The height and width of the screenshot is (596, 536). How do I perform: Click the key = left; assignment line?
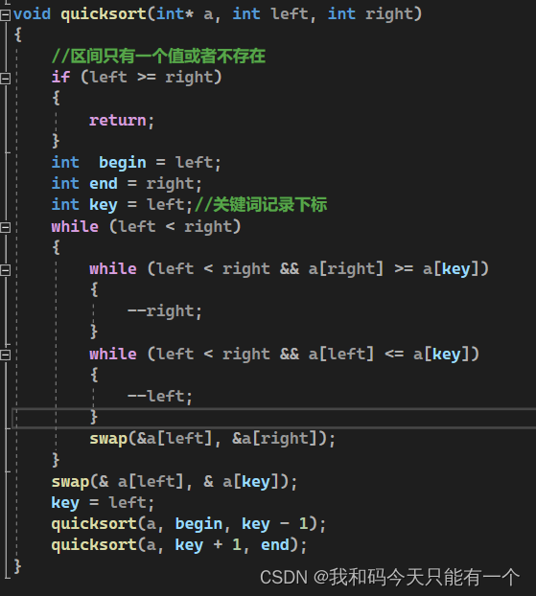point(103,503)
